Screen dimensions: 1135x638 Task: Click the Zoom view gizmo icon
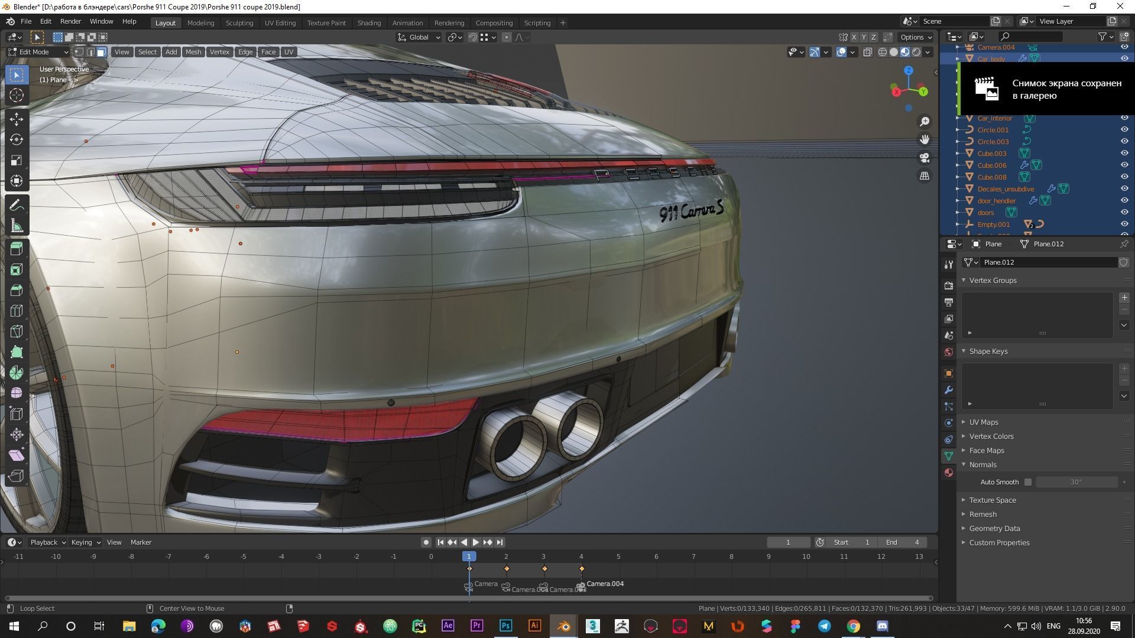pyautogui.click(x=925, y=122)
